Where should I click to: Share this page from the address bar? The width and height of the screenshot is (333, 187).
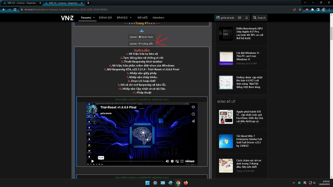pos(294,9)
